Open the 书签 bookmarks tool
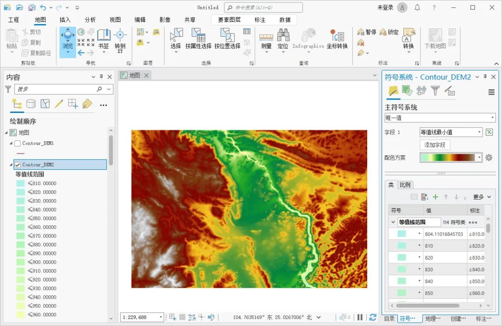 coord(103,40)
